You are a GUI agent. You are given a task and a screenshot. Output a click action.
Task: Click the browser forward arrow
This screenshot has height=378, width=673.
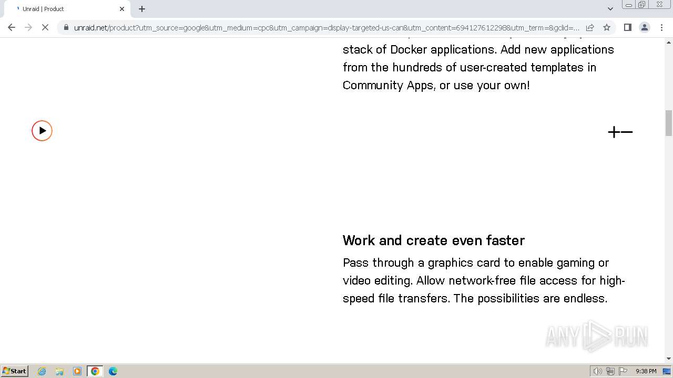[x=28, y=27]
